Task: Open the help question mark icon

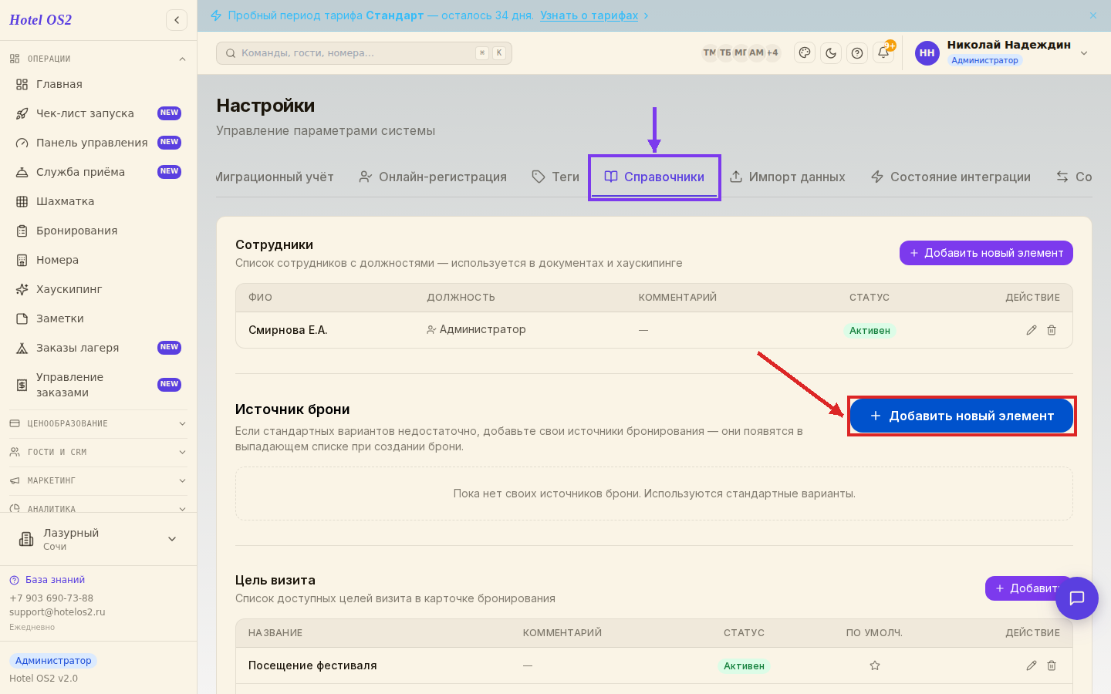Action: click(857, 53)
